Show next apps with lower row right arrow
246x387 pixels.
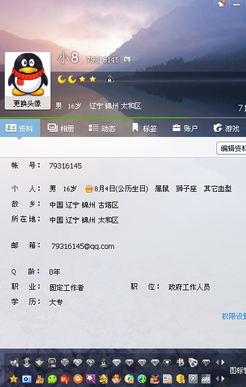(223, 379)
